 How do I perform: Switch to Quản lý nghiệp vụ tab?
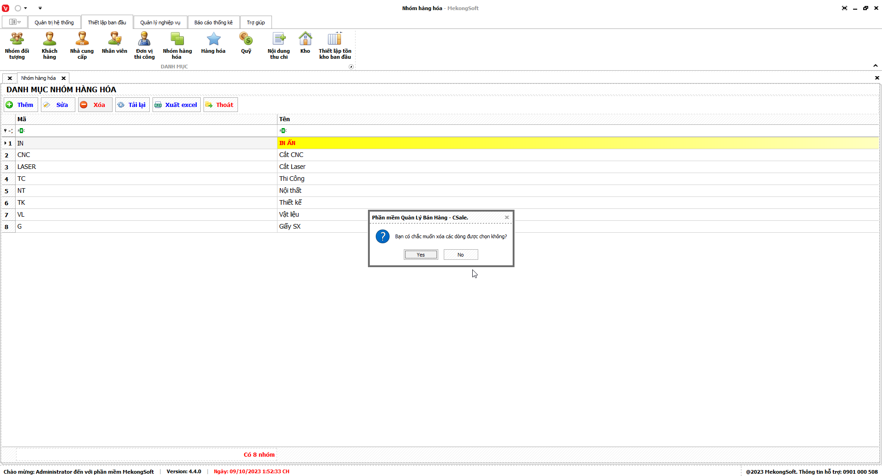click(x=160, y=22)
